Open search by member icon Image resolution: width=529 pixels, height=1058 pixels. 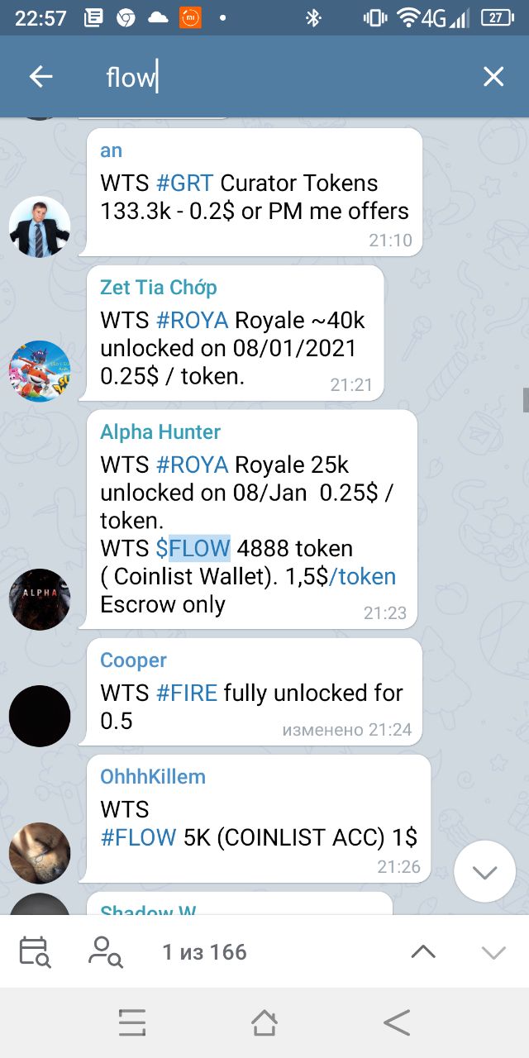click(x=106, y=951)
